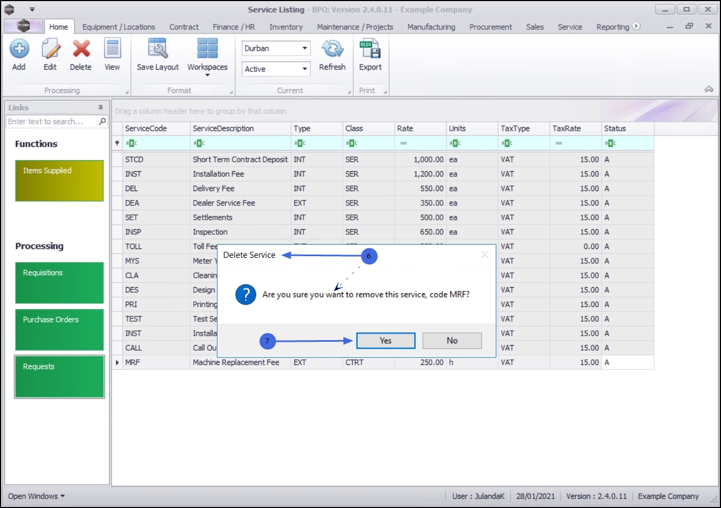This screenshot has width=721, height=508.
Task: Click the Save Layout icon
Action: click(158, 50)
